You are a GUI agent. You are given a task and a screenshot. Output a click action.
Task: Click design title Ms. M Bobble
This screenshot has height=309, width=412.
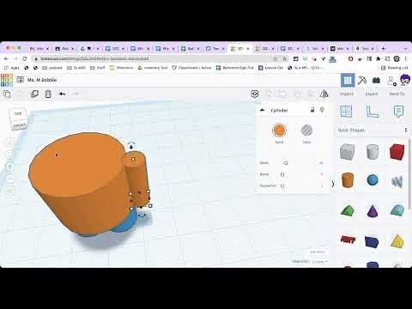42,80
